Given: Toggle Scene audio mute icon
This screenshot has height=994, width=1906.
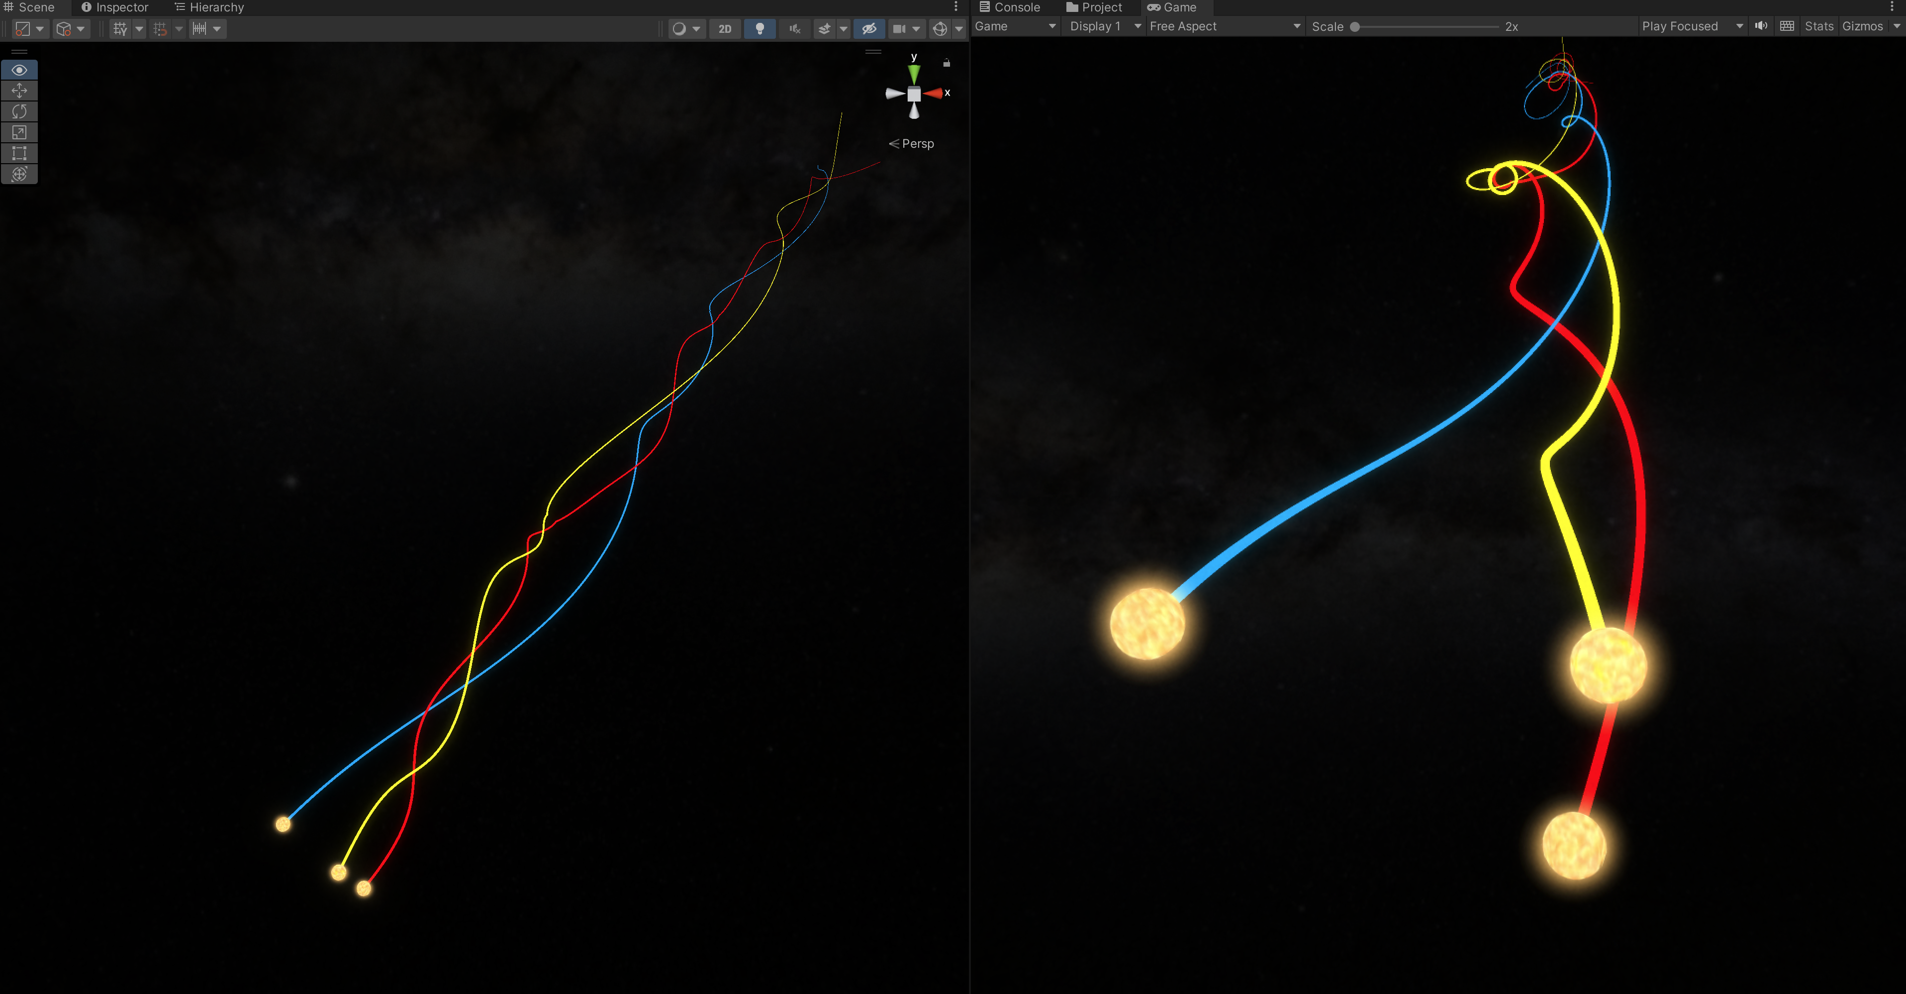Looking at the screenshot, I should click(795, 29).
